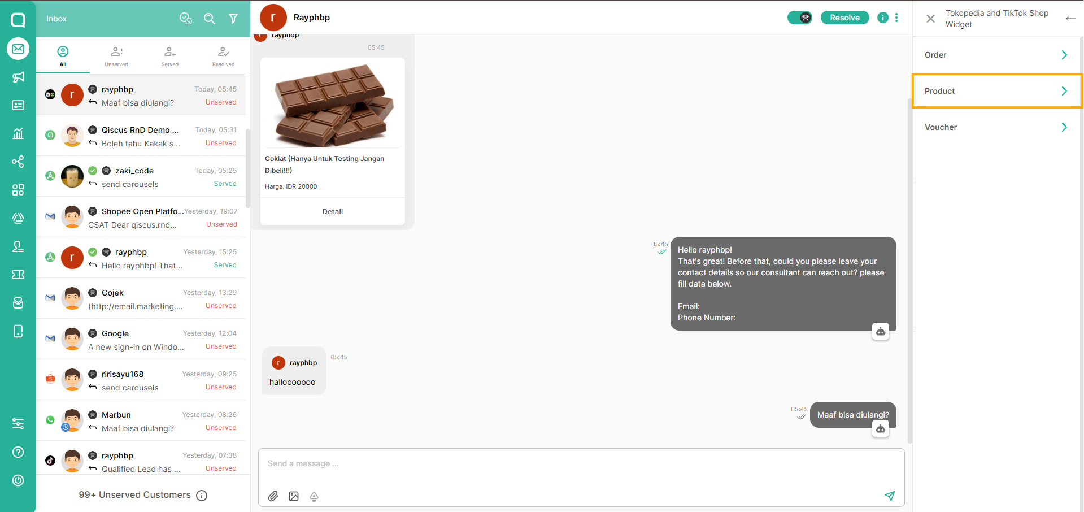Open the three-dot more options menu
Image resolution: width=1084 pixels, height=512 pixels.
coord(896,18)
